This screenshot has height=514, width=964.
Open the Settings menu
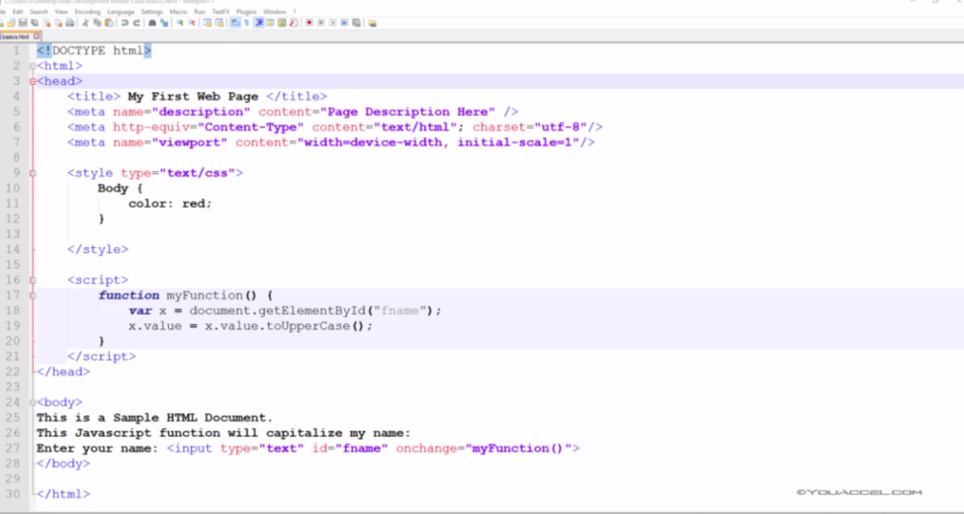[x=152, y=12]
